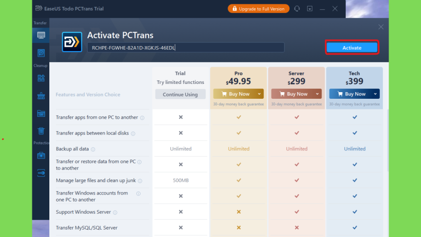Viewport: 421px width, 237px height.
Task: Expand the Server Buy Now dropdown arrow
Action: (x=317, y=94)
